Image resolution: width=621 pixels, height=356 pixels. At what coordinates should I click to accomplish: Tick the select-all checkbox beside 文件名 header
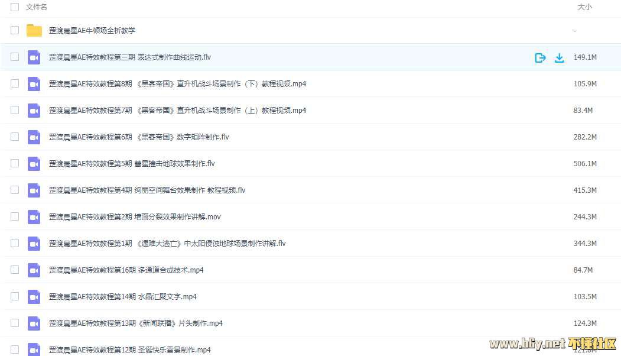coord(15,7)
